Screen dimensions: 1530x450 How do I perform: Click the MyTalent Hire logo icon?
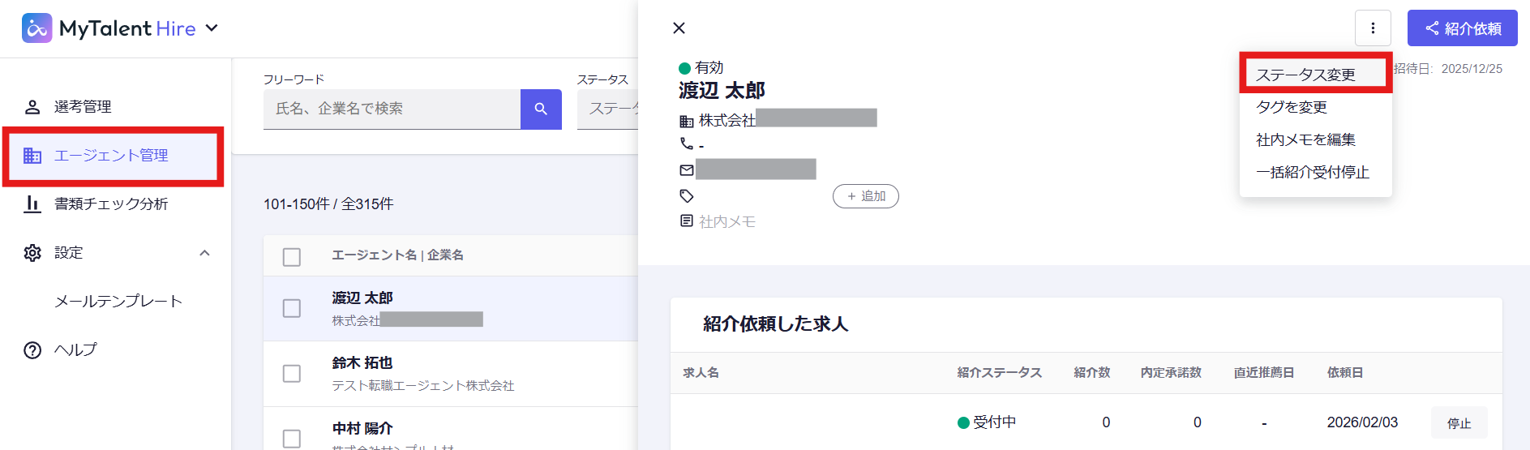tap(37, 28)
